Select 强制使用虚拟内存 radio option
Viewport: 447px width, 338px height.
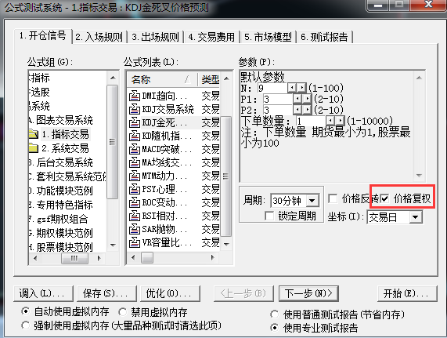(x=25, y=325)
